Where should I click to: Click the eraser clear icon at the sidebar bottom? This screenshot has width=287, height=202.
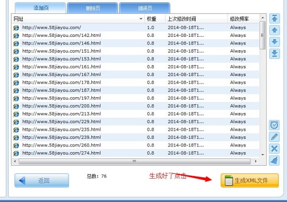275,160
